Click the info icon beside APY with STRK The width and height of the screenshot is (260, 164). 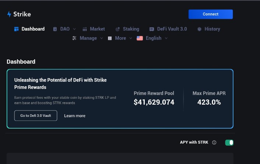[214, 142]
